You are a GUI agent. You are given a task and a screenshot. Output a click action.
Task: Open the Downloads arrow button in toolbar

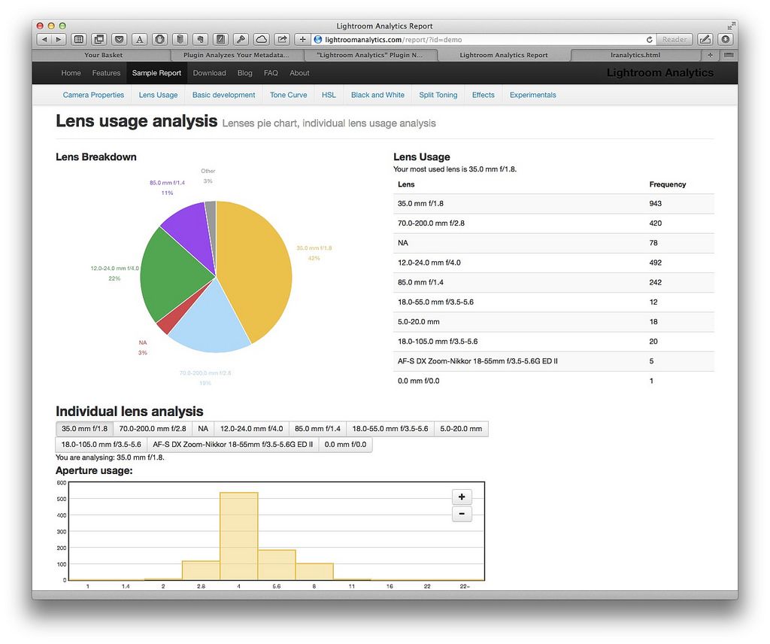click(x=725, y=39)
